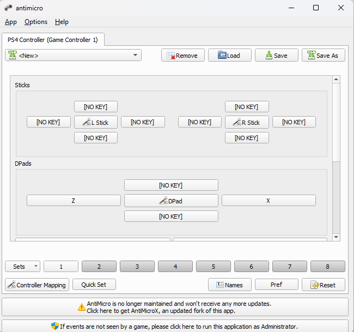Edit DPad right X mapping
The image size is (354, 332).
click(268, 201)
